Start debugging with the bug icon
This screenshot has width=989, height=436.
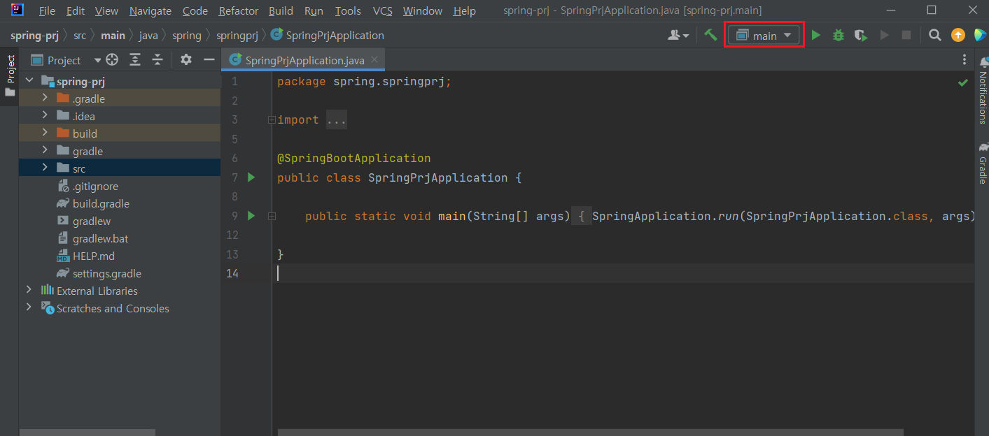[839, 35]
